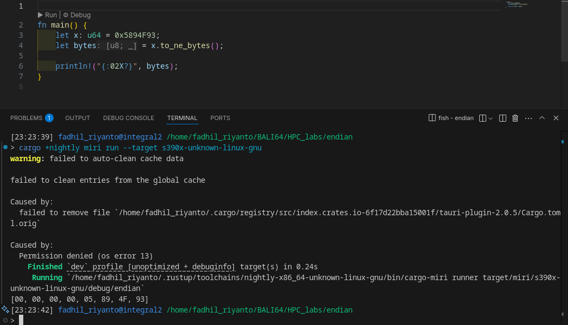
Task: Click the empty circle decoration at the prompt
Action: (x=5, y=320)
